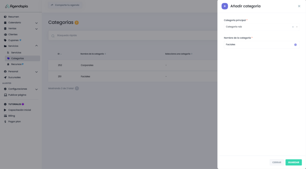
Task: Go to Capacitación Inicial tutorial
Action: [x=19, y=110]
